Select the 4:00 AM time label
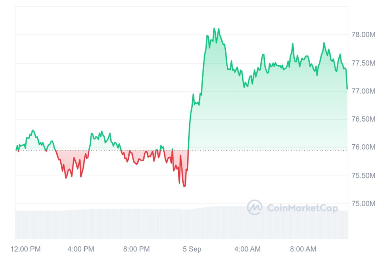The height and width of the screenshot is (260, 390). point(247,249)
